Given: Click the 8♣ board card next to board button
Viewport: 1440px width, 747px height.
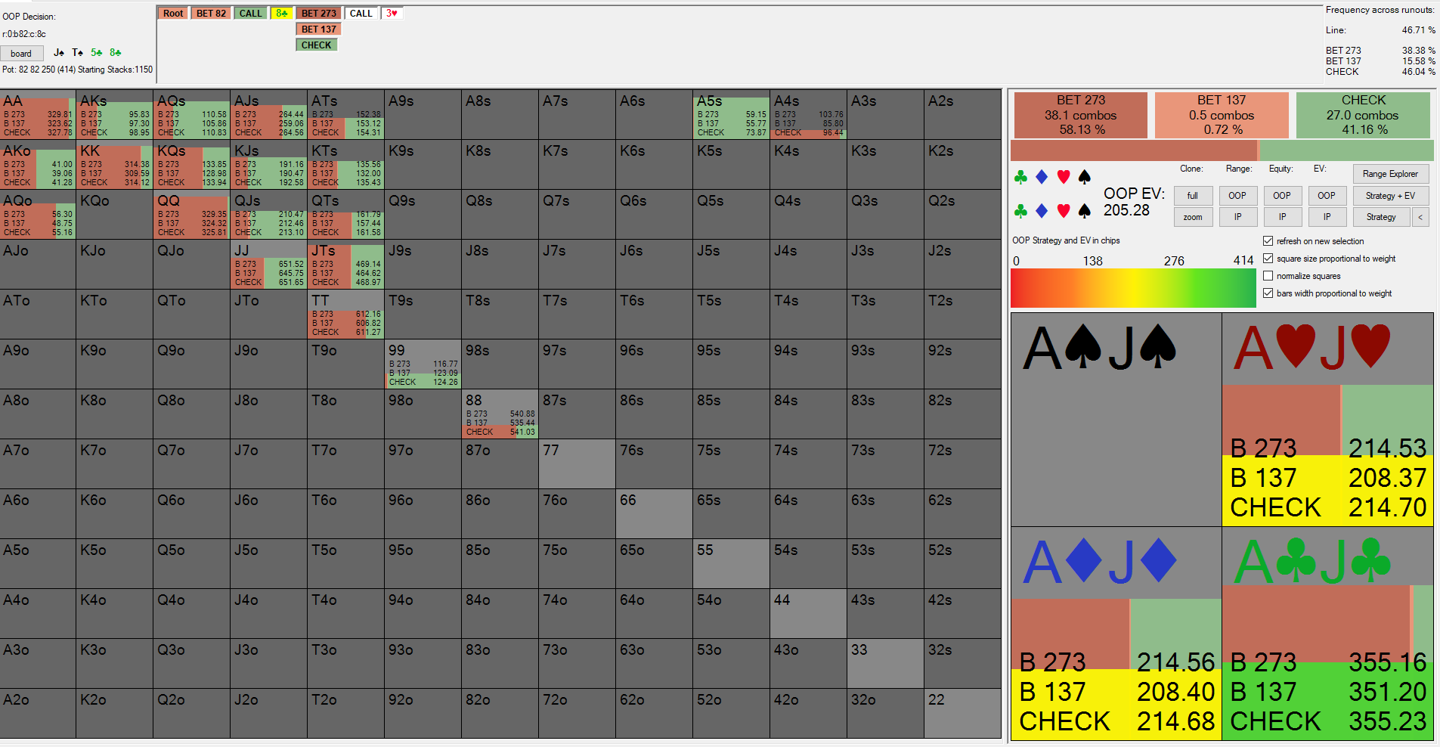Looking at the screenshot, I should pos(116,53).
